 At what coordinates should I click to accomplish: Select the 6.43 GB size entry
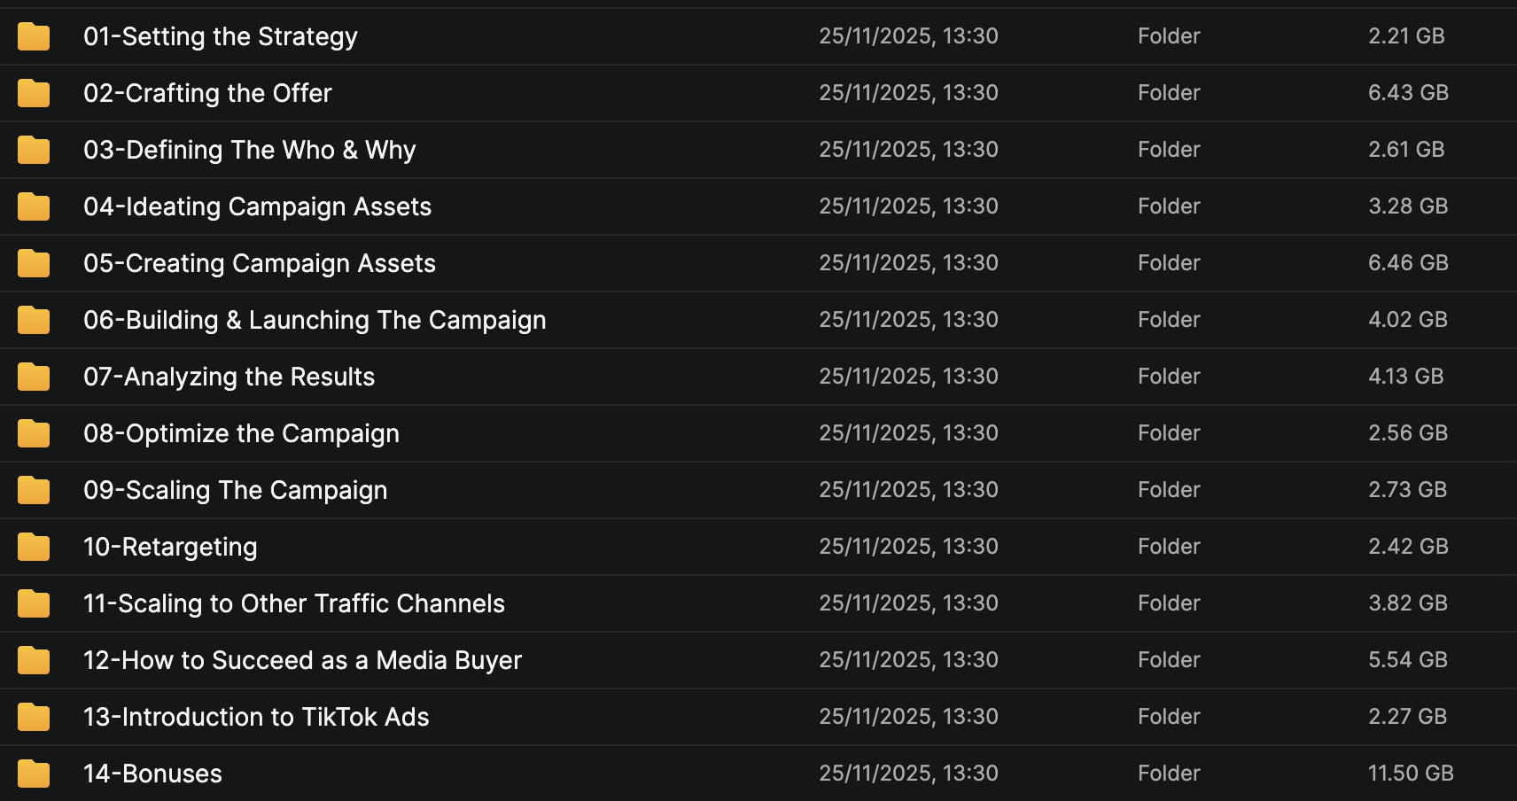[x=1408, y=93]
